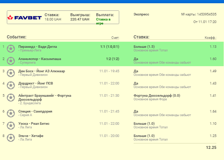Click the stake amount 18.00 UAH
224x160 pixels.
click(x=53, y=19)
